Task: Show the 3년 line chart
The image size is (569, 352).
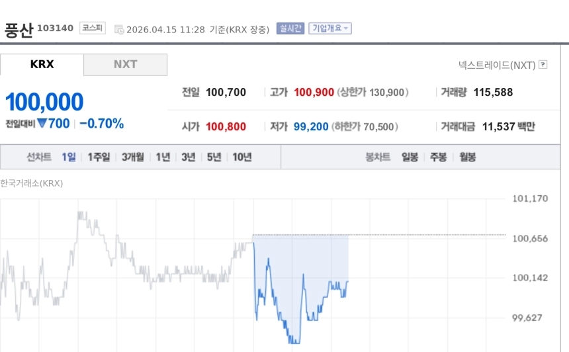Action: [x=189, y=157]
